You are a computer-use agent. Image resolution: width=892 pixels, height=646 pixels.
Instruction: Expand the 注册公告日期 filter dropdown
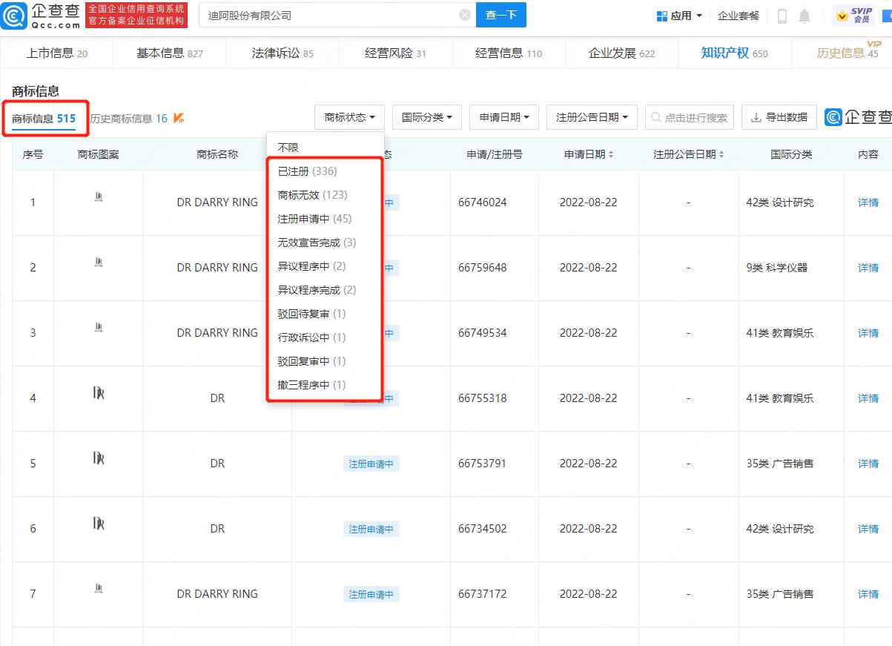(592, 117)
